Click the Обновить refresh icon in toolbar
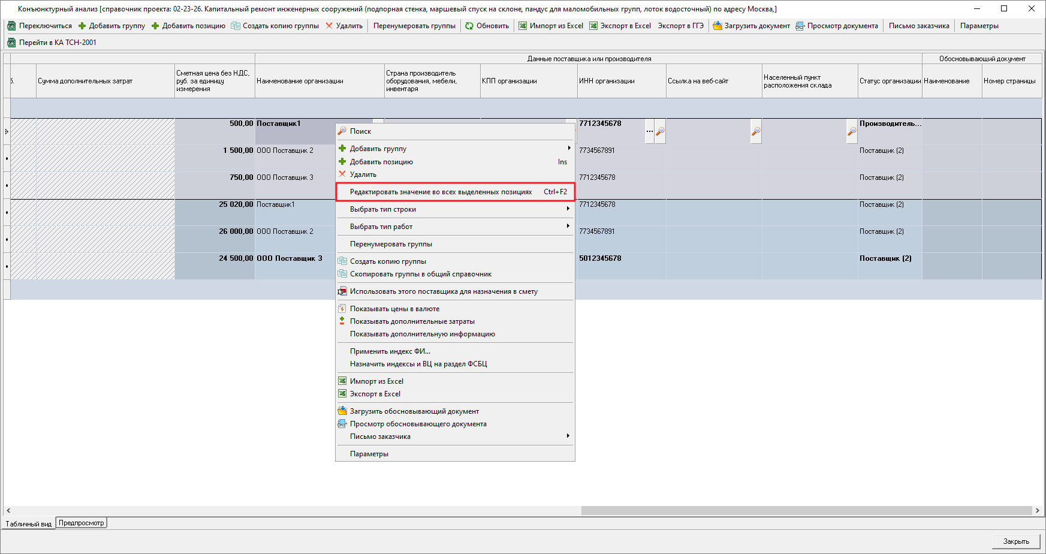This screenshot has height=554, width=1046. (x=469, y=26)
